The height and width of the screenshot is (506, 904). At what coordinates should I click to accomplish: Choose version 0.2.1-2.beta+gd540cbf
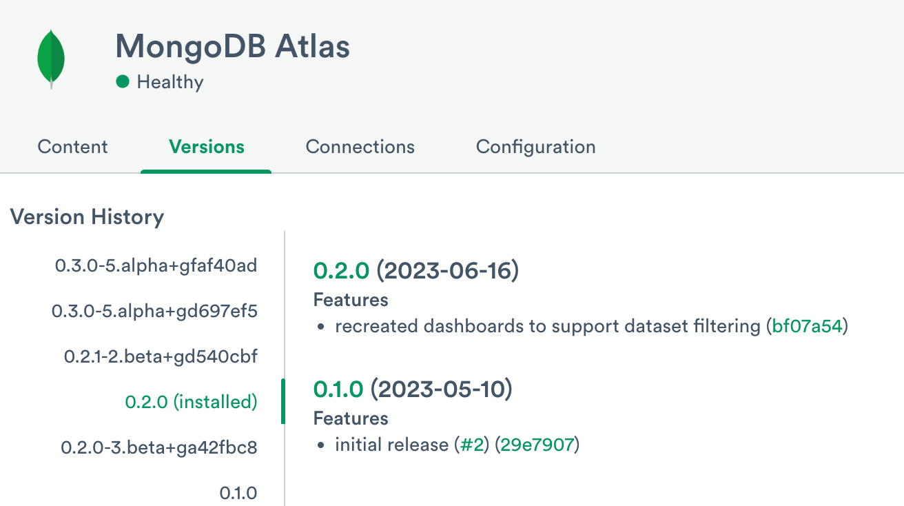[x=161, y=356]
